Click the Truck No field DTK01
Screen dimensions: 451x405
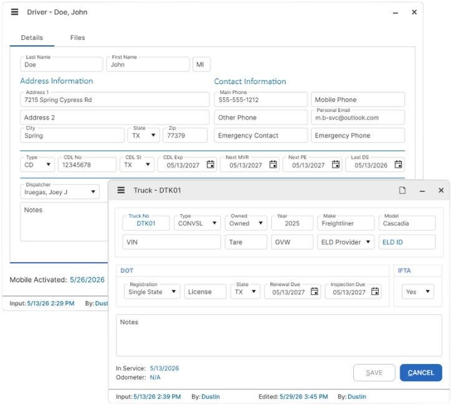146,223
